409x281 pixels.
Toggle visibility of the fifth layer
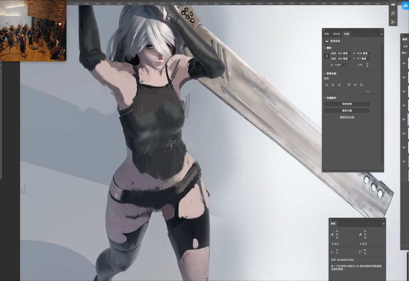coord(404,120)
